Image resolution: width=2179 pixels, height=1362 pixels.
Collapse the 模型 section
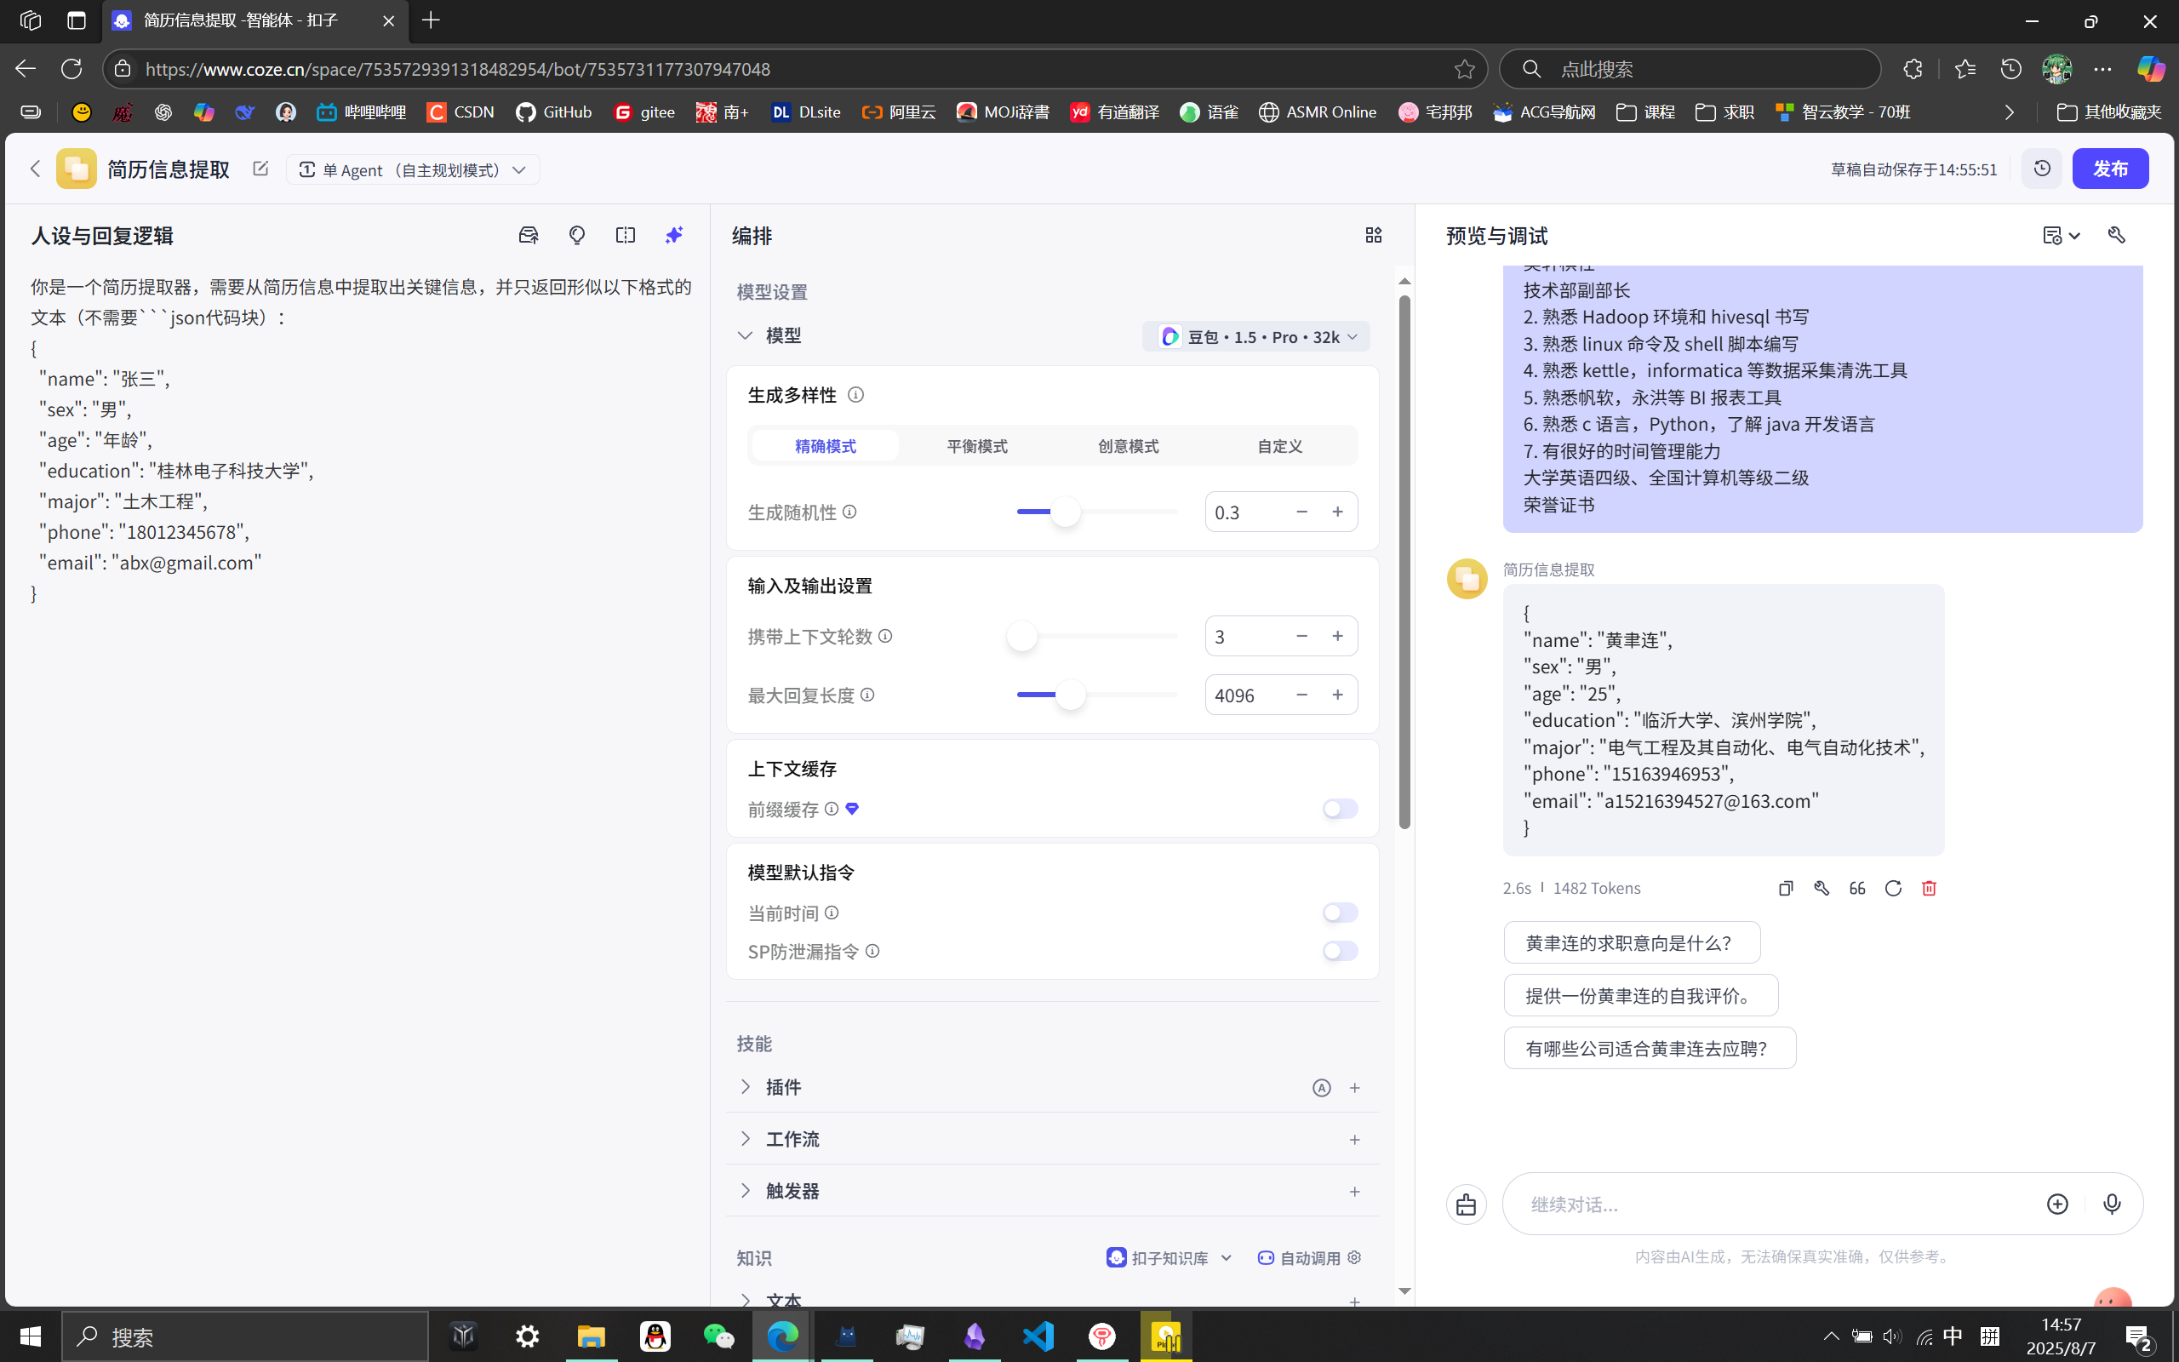[745, 335]
